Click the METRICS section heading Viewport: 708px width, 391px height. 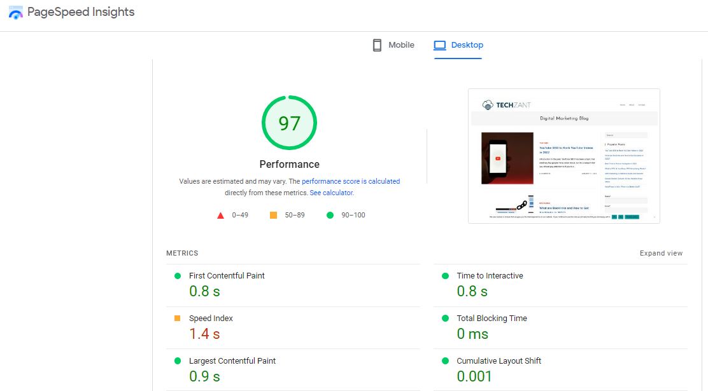tap(182, 253)
